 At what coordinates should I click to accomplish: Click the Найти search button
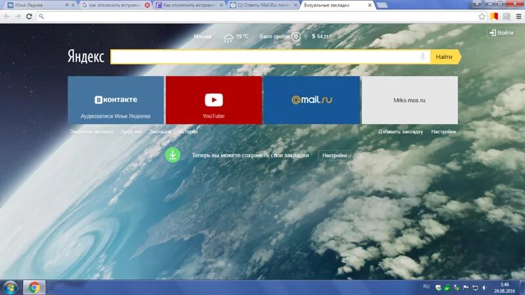pos(444,57)
